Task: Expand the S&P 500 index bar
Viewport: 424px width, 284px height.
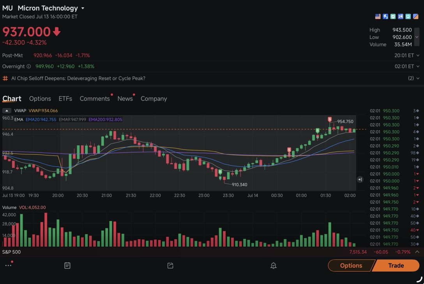Action: (417, 252)
